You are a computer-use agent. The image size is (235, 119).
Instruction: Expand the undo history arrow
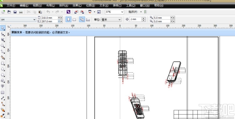pos(53,12)
